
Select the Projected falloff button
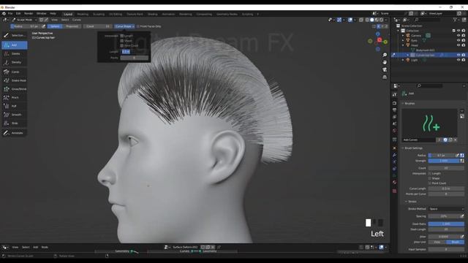point(72,26)
